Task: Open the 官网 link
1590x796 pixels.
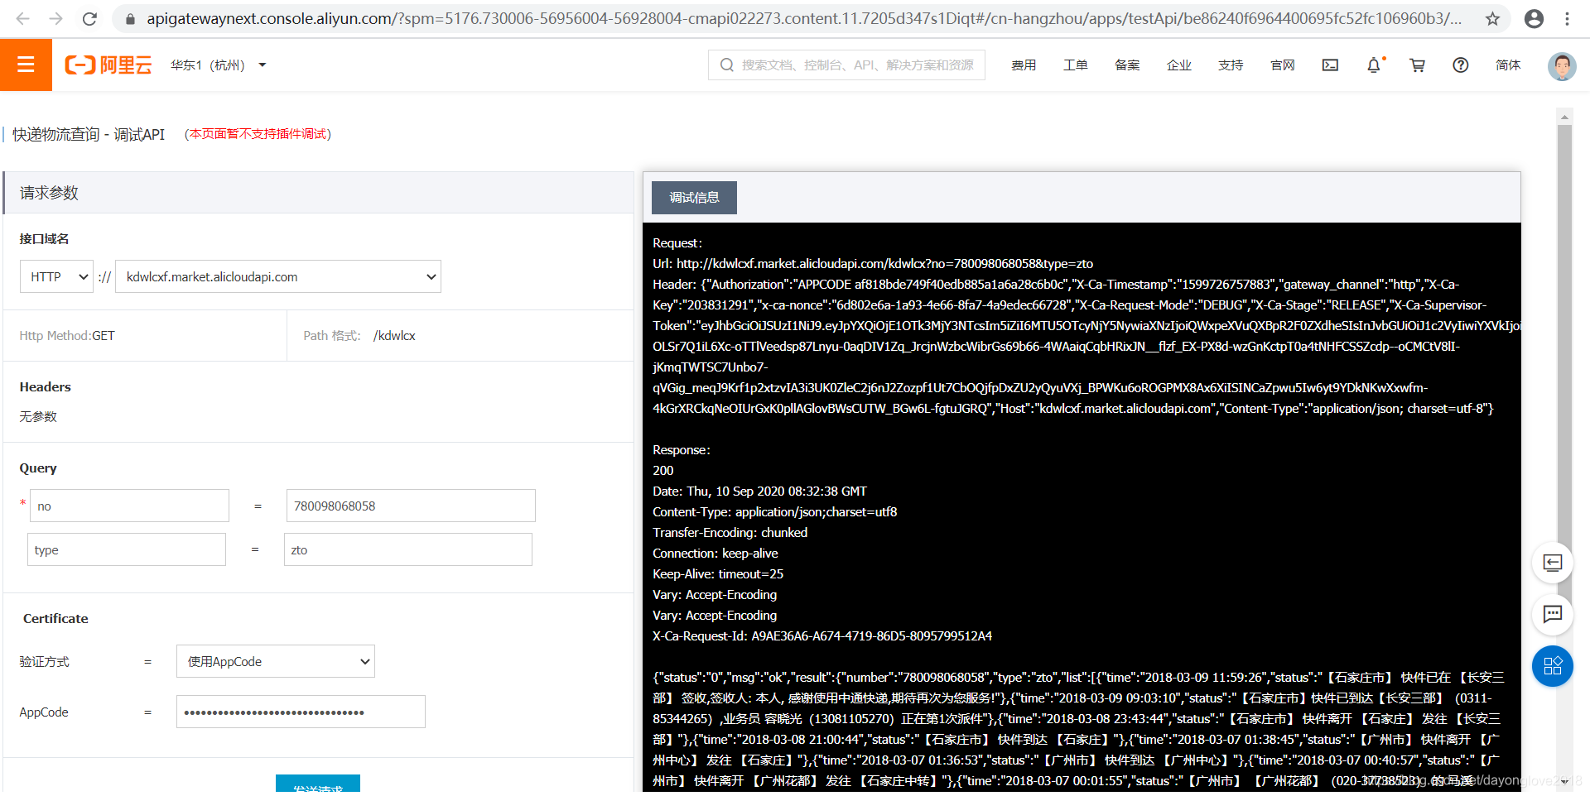Action: [1282, 65]
